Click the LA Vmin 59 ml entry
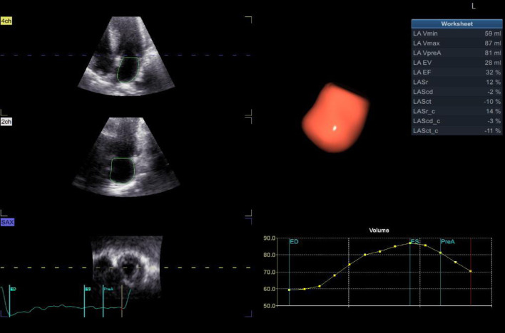The height and width of the screenshot is (333, 505). [456, 33]
